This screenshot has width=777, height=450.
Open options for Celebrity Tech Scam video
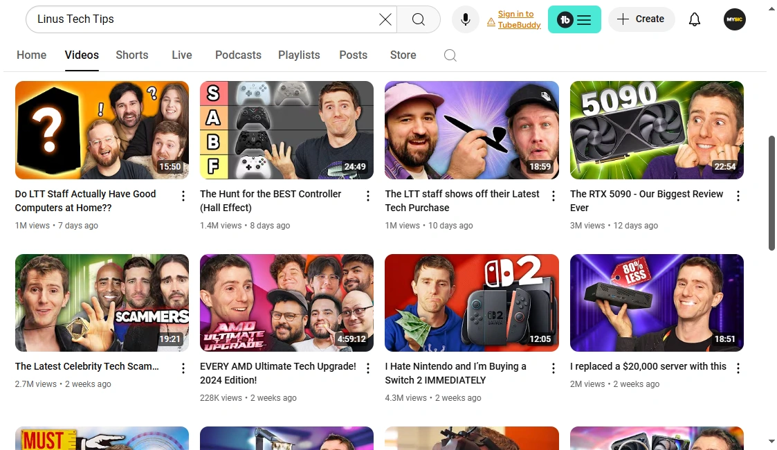click(x=183, y=368)
